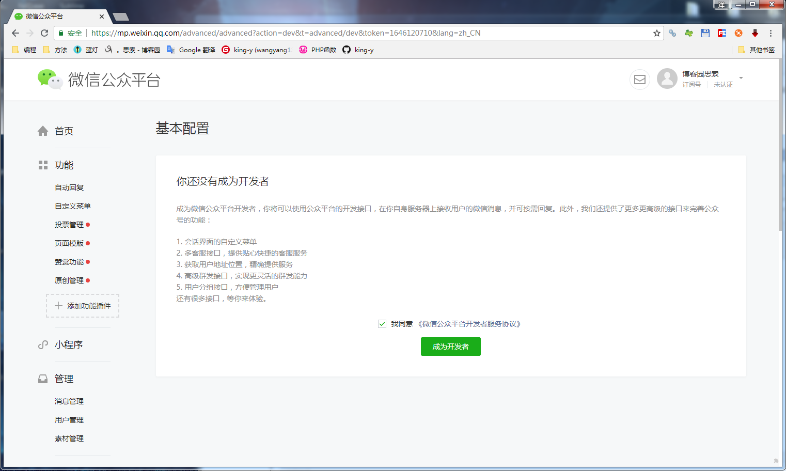The height and width of the screenshot is (471, 786).
Task: Click 添加功能插件 button
Action: (83, 306)
